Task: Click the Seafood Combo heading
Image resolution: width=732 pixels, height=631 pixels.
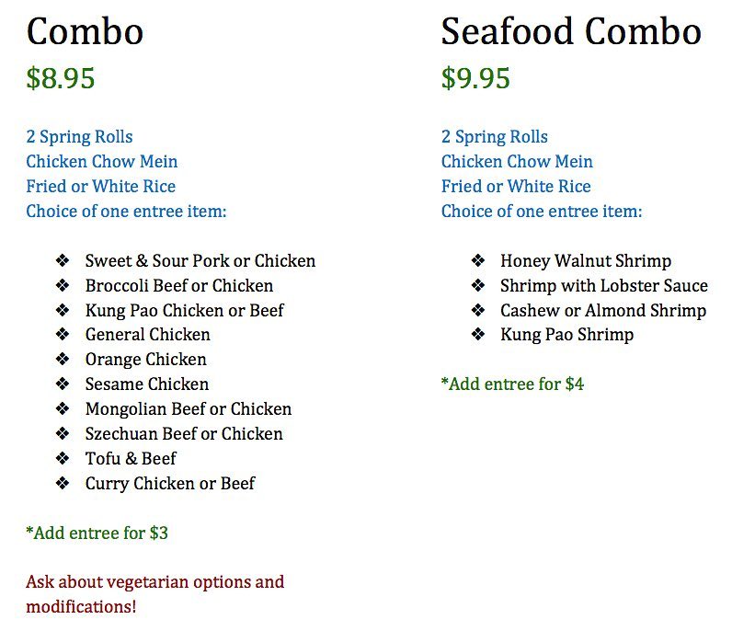Action: [570, 31]
